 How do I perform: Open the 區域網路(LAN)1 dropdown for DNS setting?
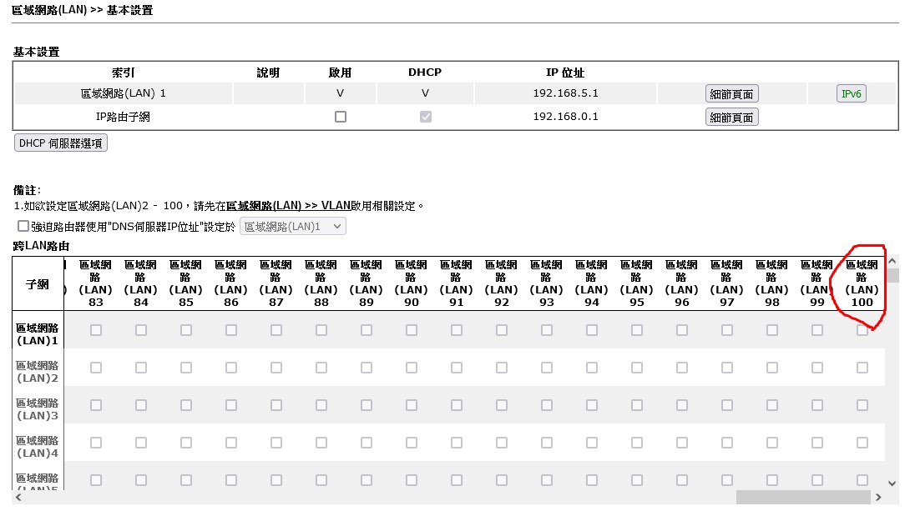(x=292, y=226)
